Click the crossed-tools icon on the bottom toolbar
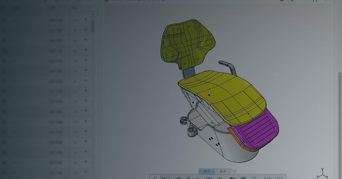Viewport: 342px width, 179px height. [x=267, y=178]
